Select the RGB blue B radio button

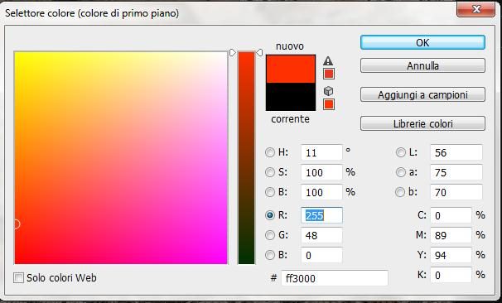[x=270, y=255]
